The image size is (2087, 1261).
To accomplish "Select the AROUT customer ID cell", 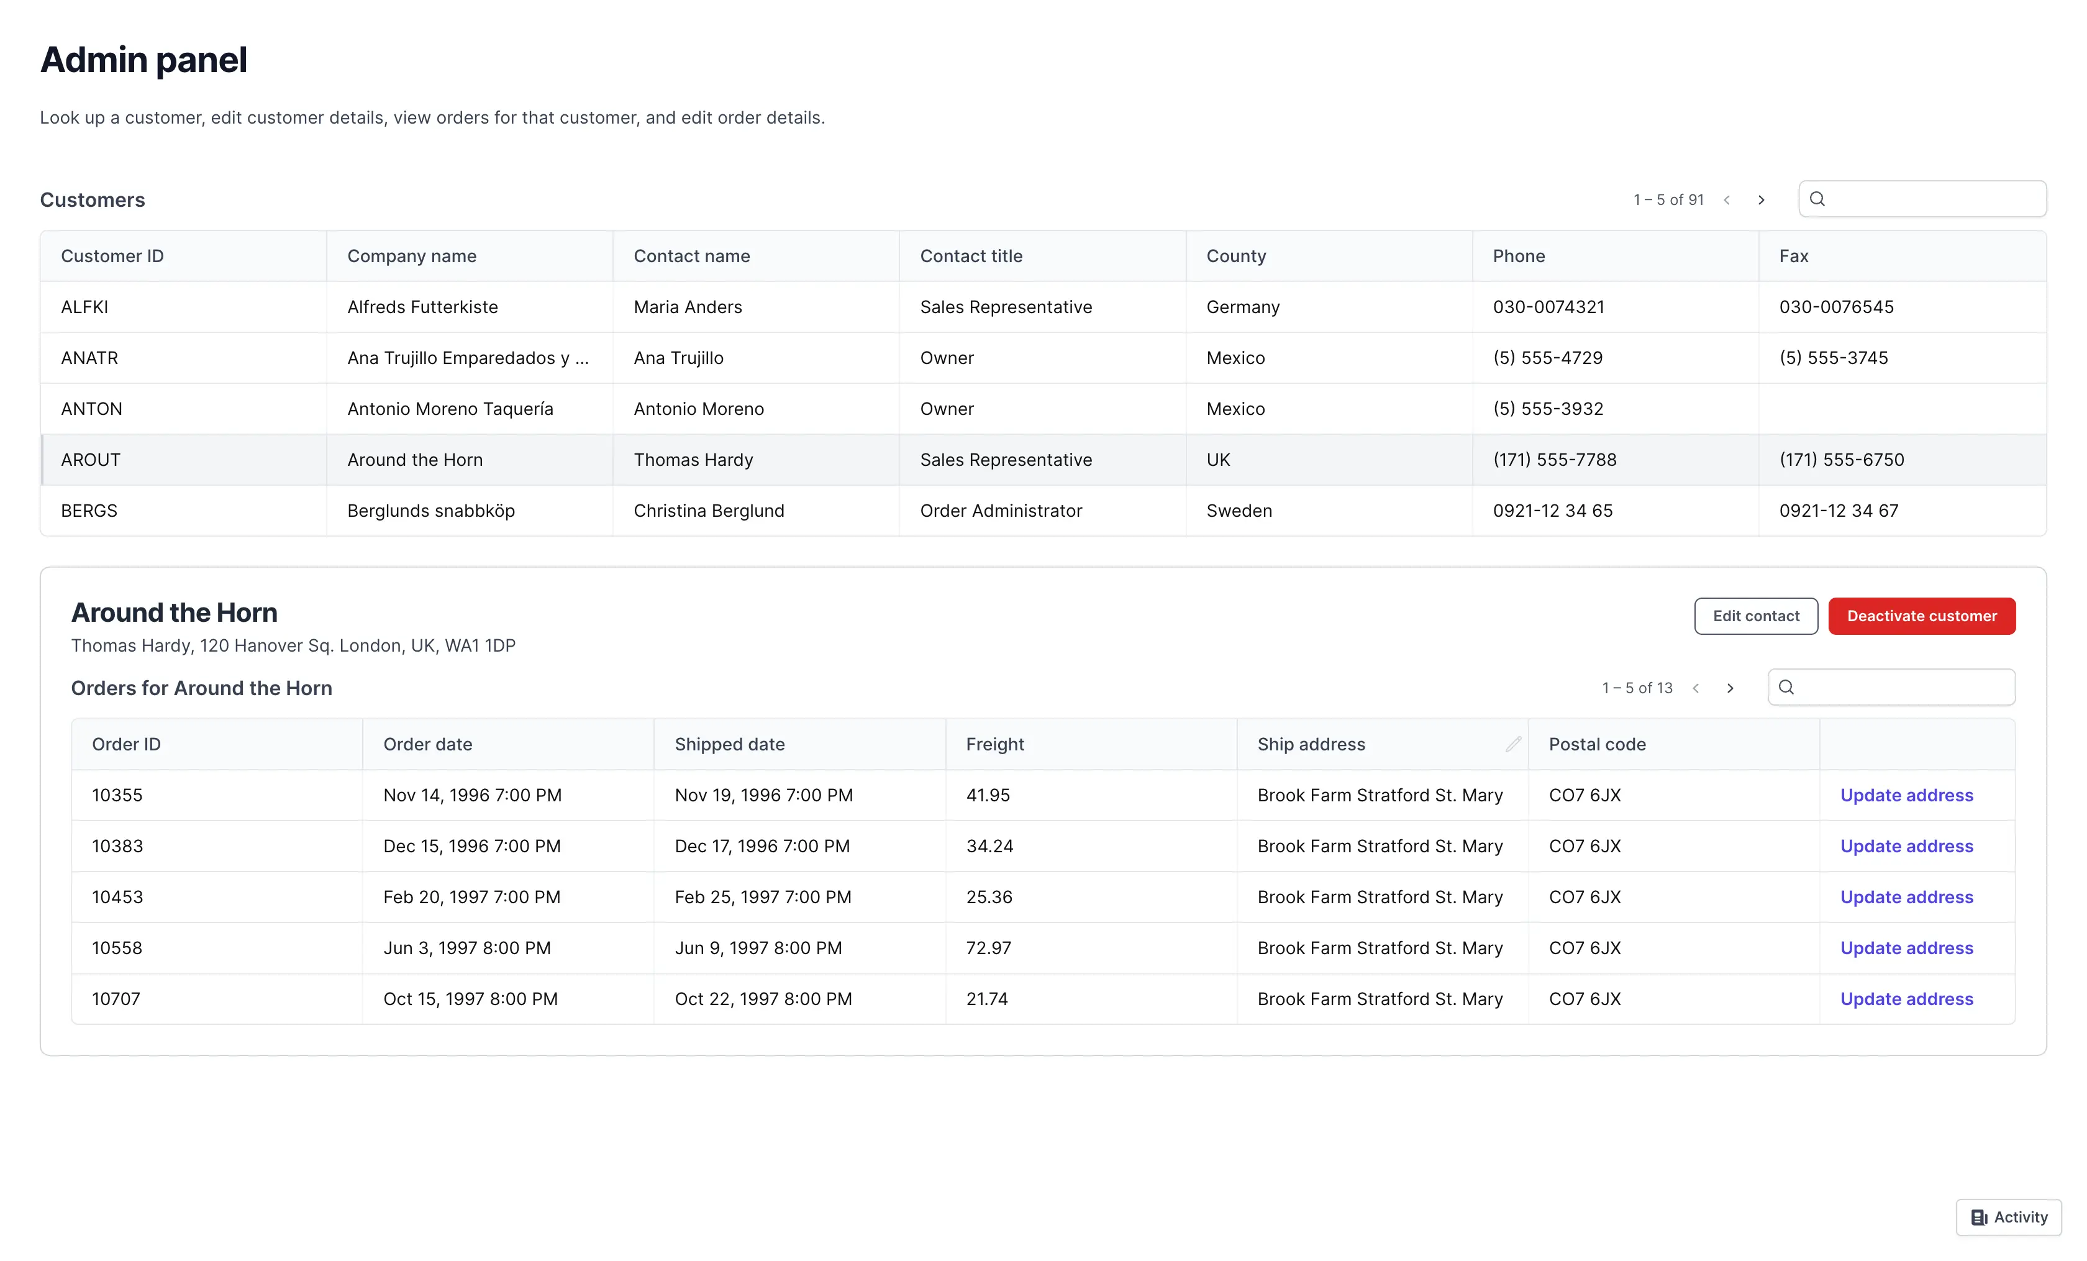I will point(184,460).
